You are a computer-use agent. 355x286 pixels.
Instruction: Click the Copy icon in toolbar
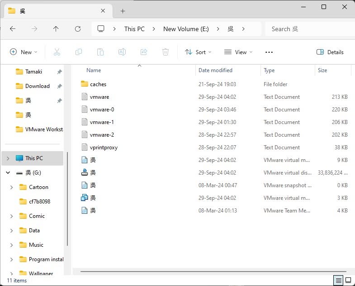pos(79,52)
